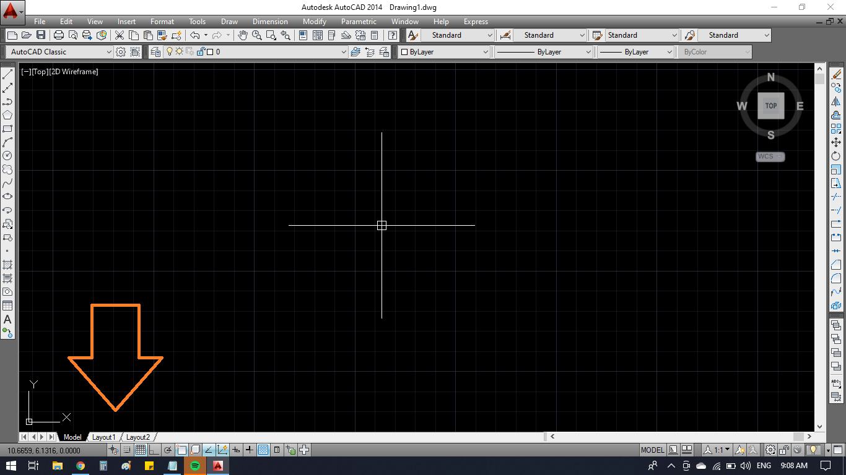Click the [2D Wireframe] visual style label

pos(74,72)
